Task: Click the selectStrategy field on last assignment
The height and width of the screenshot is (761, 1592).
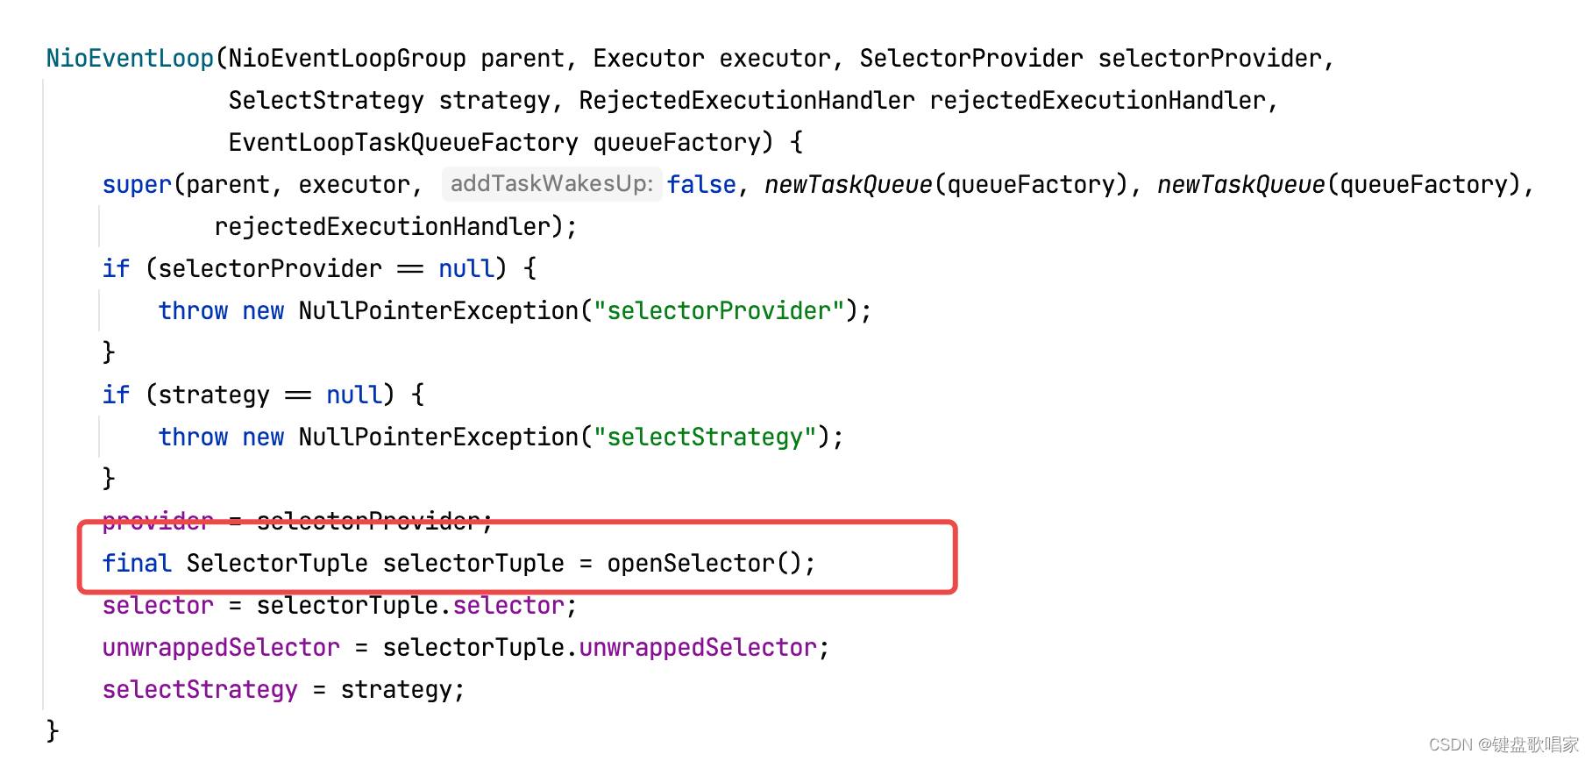Action: tap(200, 690)
